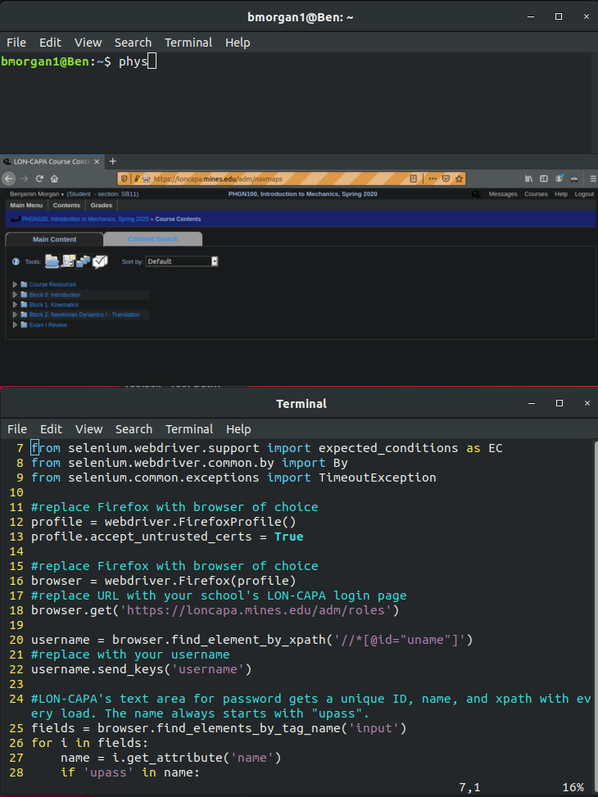Open Terminal menu in bmorgan1@Ben terminal

pos(188,43)
